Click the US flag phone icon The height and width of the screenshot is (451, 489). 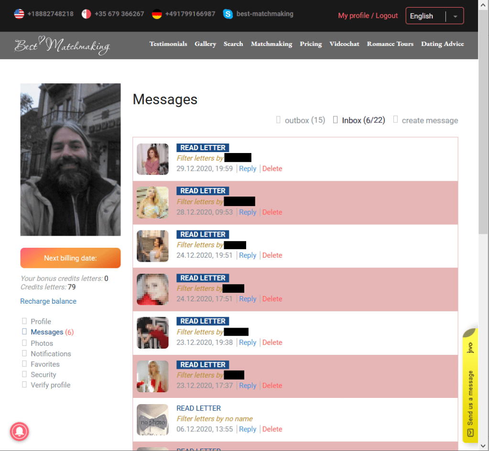19,14
